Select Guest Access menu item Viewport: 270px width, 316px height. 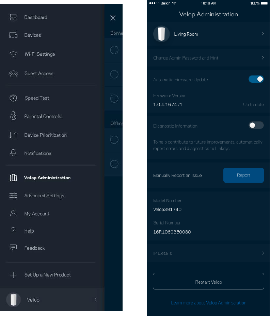coord(39,73)
